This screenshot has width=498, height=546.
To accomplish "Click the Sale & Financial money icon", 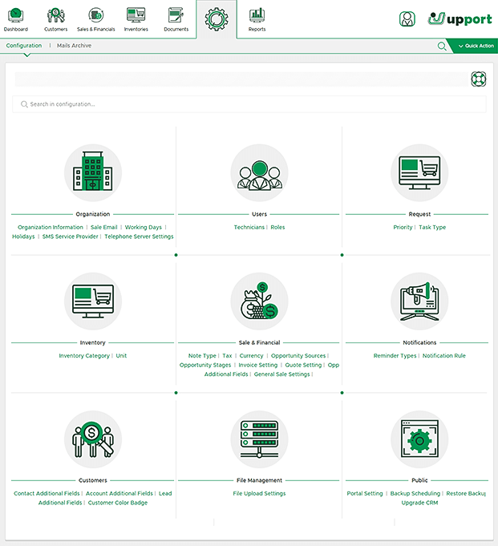I will tap(260, 301).
